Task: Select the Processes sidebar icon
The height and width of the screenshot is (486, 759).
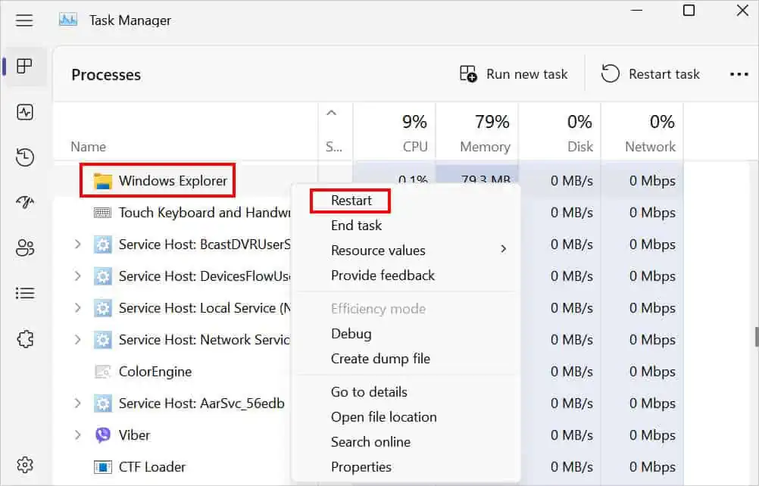Action: [25, 67]
